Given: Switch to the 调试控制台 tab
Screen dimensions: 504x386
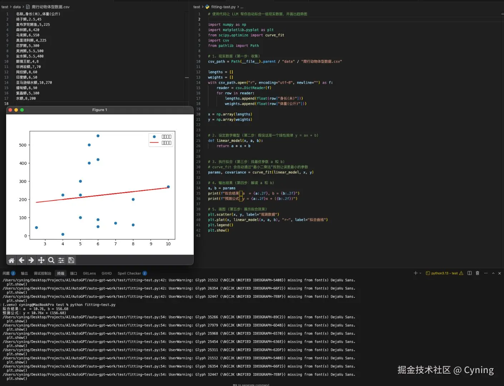Looking at the screenshot, I should [43, 273].
